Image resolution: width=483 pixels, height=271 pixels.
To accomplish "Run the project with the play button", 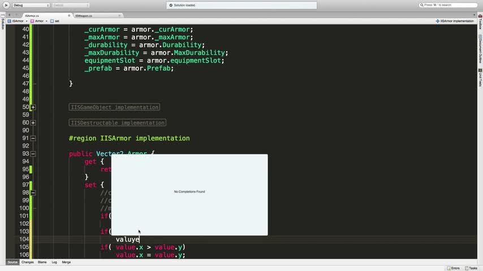I will point(6,5).
